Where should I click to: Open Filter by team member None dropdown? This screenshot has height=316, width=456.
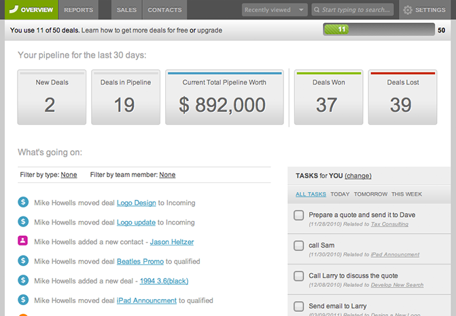coord(167,175)
